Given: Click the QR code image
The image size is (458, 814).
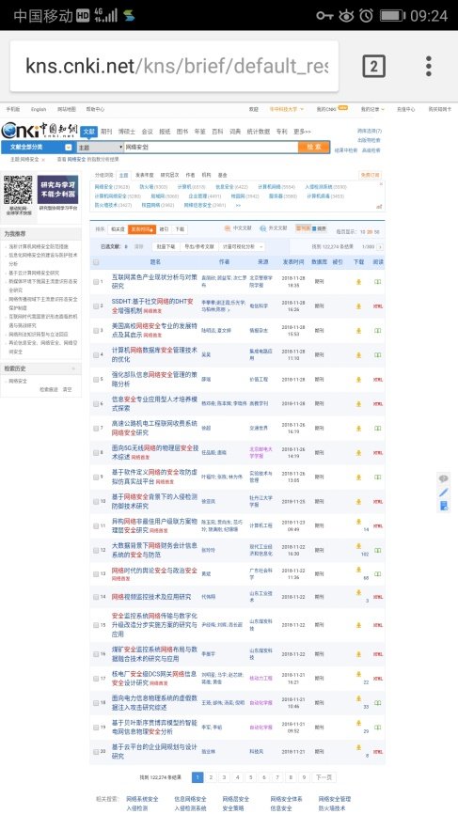Looking at the screenshot, I should pos(18,190).
